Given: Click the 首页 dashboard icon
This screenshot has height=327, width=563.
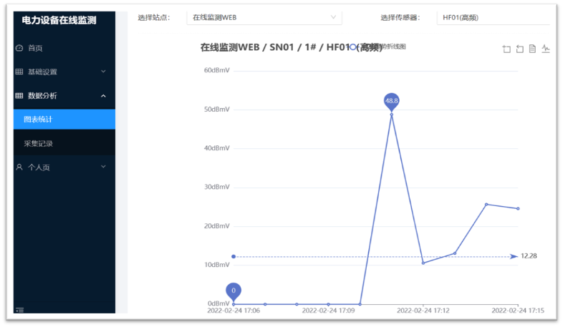Looking at the screenshot, I should coord(19,48).
